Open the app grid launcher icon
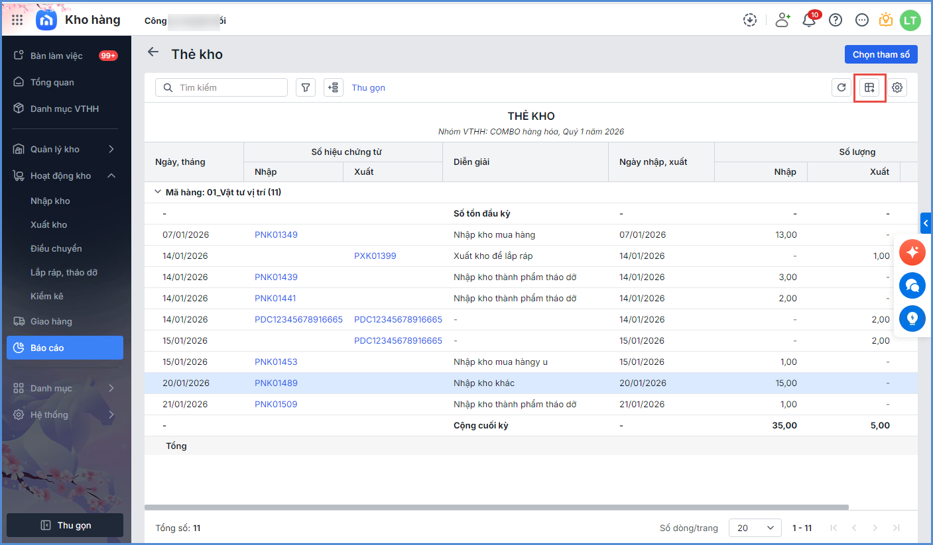This screenshot has height=545, width=933. click(17, 21)
